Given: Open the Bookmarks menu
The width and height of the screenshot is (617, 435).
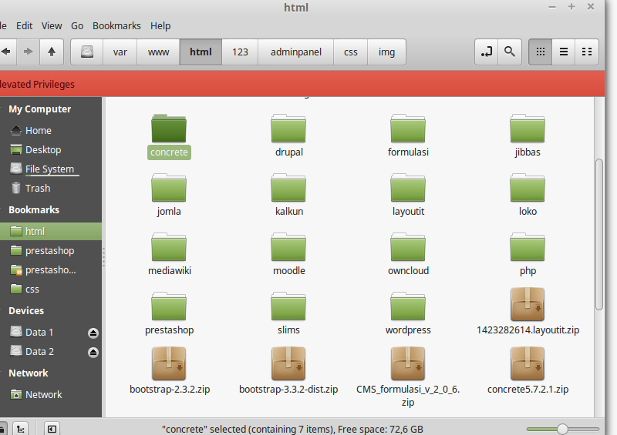Looking at the screenshot, I should click(116, 26).
